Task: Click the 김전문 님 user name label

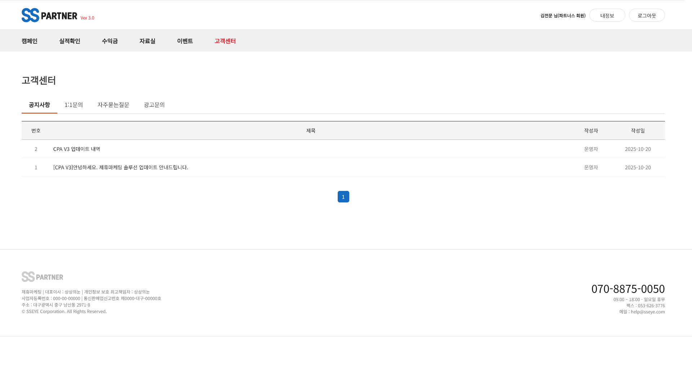Action: click(x=563, y=15)
